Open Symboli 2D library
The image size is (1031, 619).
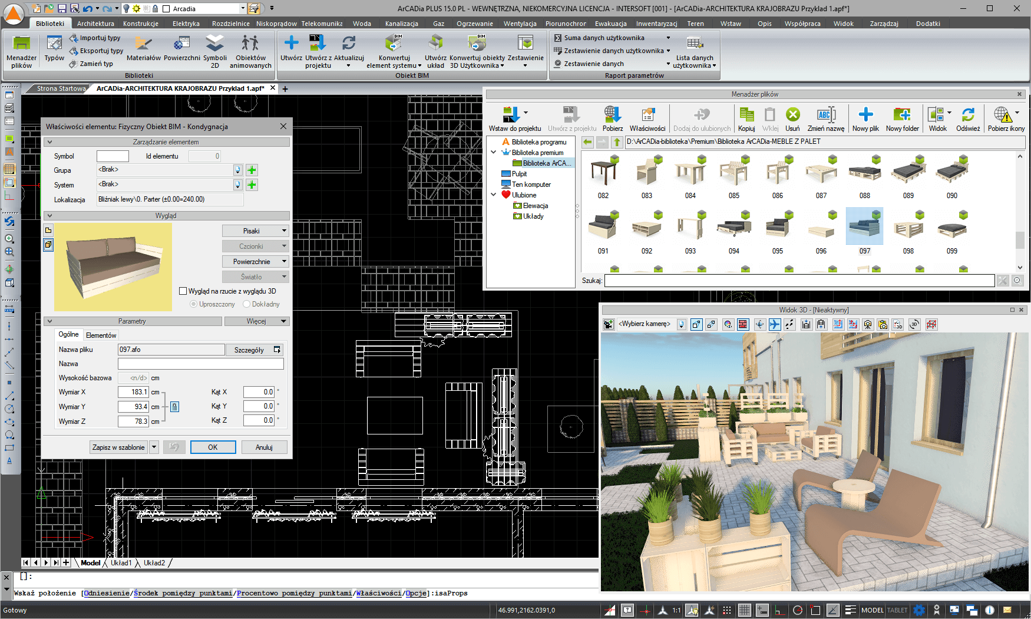click(215, 52)
